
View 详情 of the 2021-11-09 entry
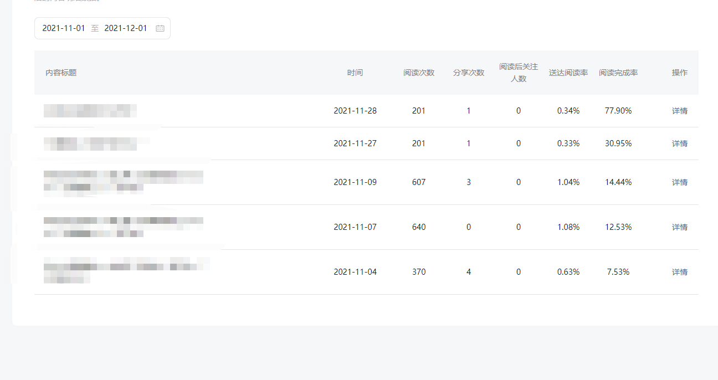pyautogui.click(x=679, y=182)
